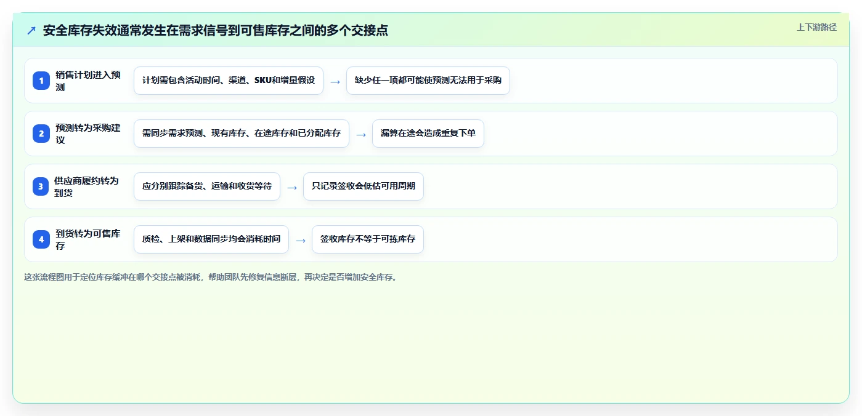Image resolution: width=862 pixels, height=416 pixels.
Task: Click the box 缺少任一项都可能使预测无法用于采购
Action: [x=428, y=81]
